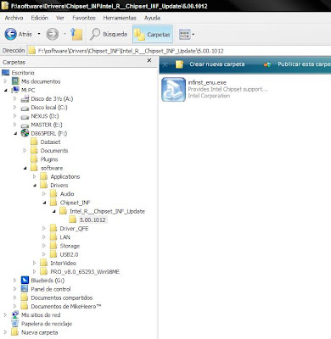Collapse the Drivers folder node
The image size is (331, 339).
[x=35, y=186]
